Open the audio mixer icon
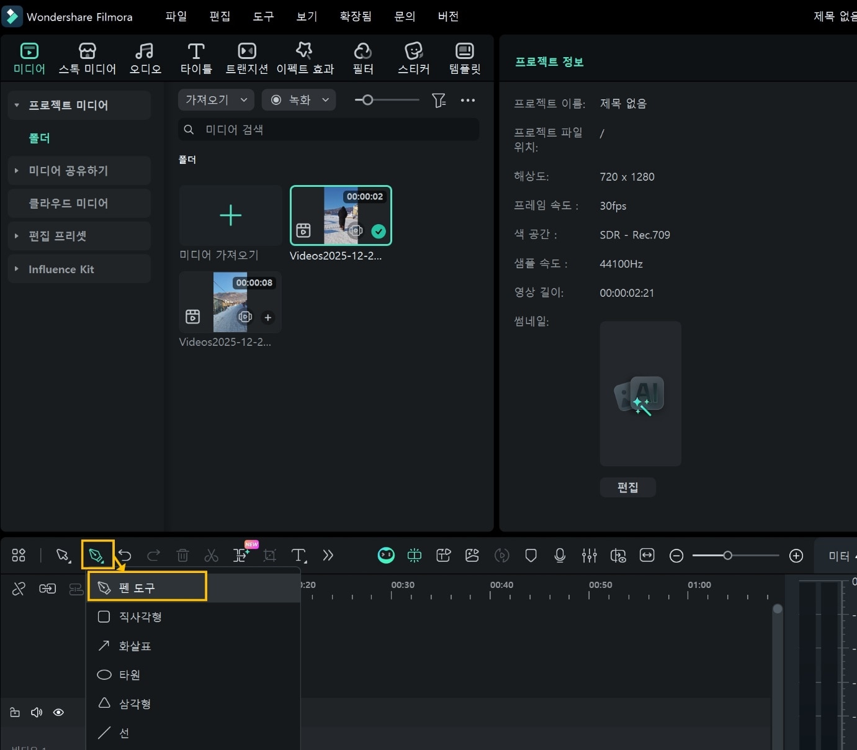The height and width of the screenshot is (750, 857). click(x=589, y=555)
